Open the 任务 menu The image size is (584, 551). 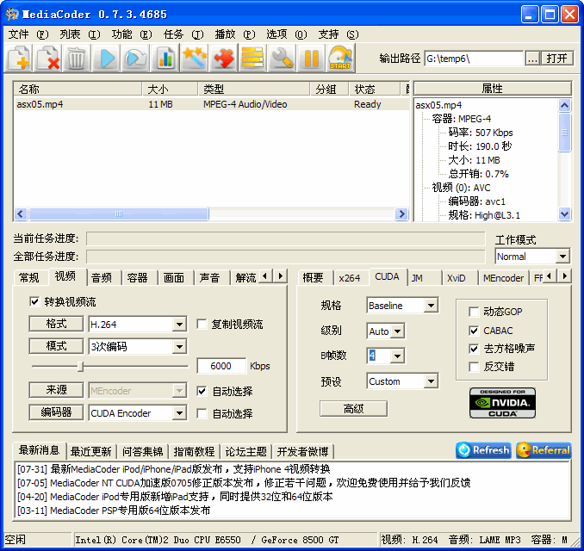(x=183, y=34)
